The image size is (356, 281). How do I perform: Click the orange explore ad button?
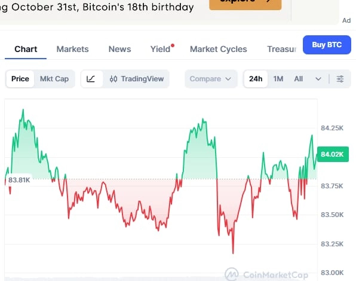coord(245,4)
